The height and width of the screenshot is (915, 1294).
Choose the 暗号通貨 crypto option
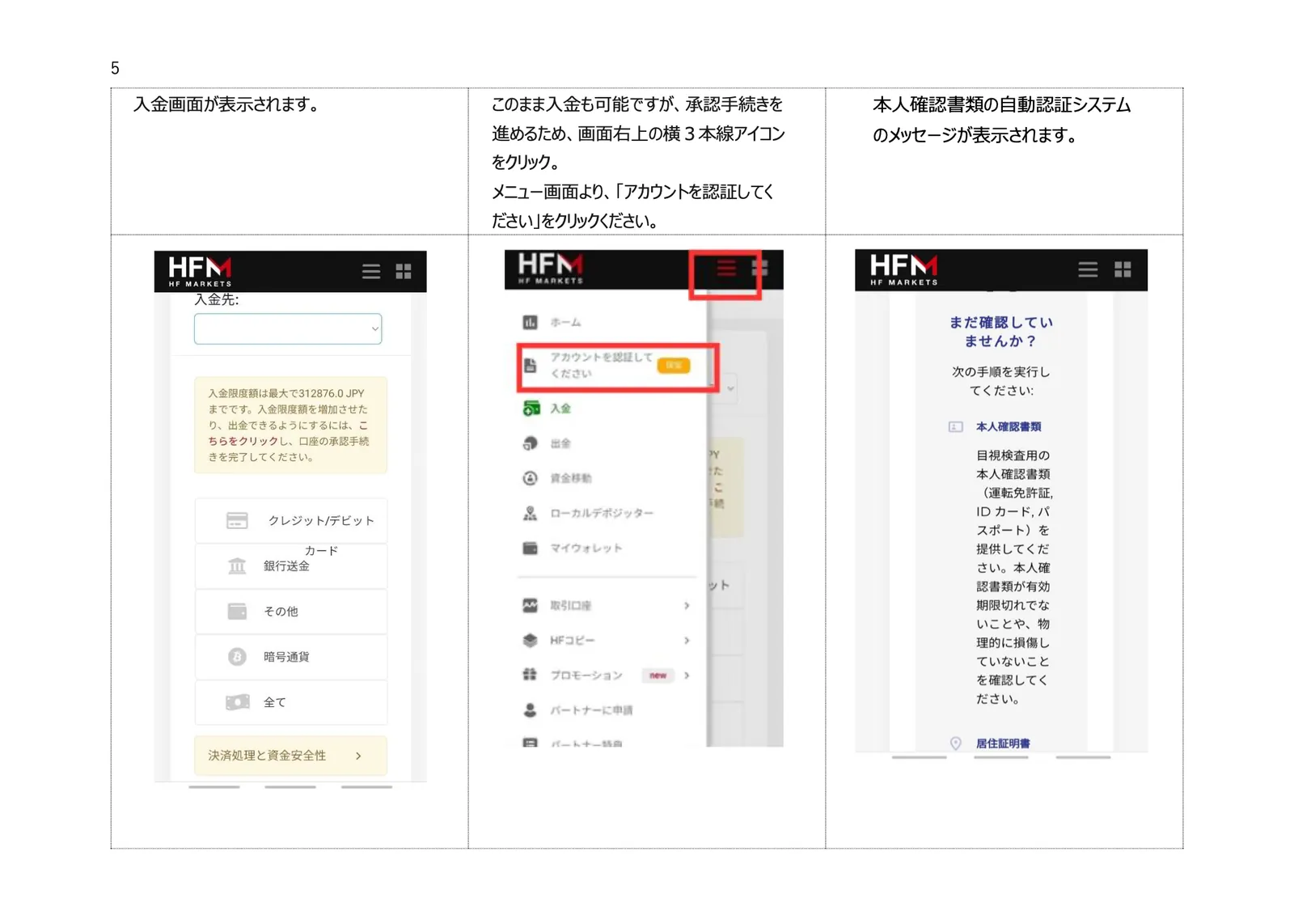[291, 657]
